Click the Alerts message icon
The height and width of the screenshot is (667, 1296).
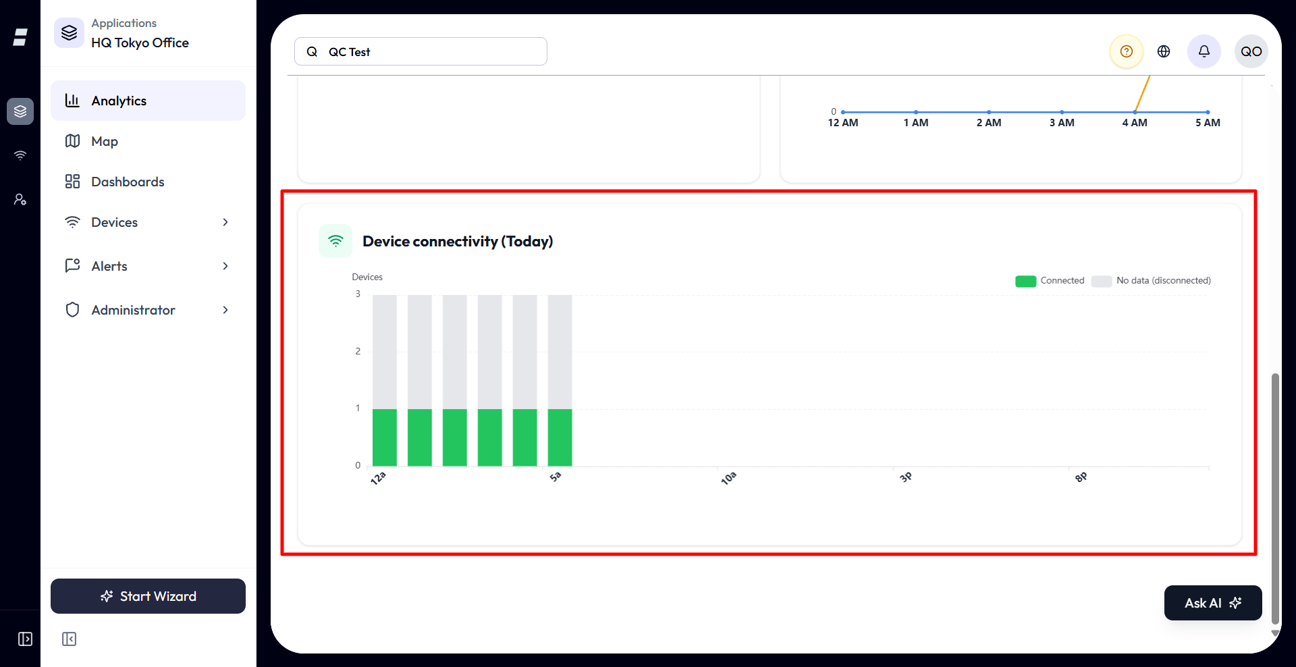[x=72, y=265]
